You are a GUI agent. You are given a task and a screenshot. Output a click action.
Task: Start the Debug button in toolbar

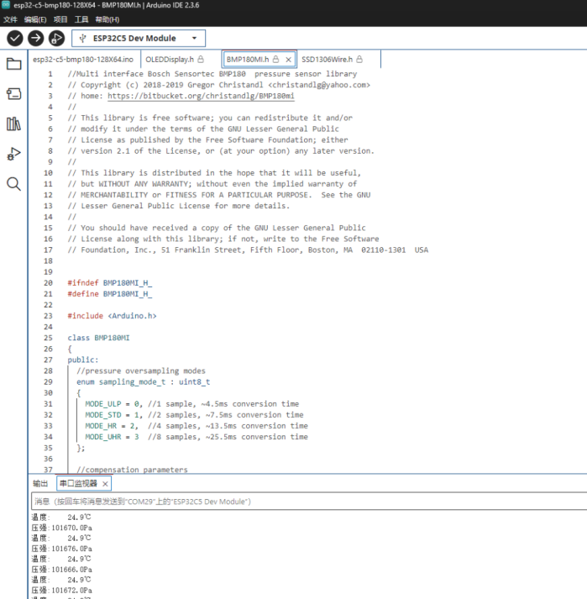point(56,38)
